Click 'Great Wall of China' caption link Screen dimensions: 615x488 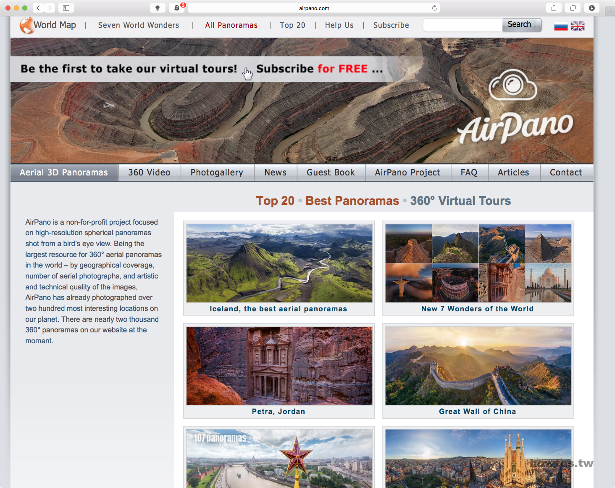pos(478,411)
